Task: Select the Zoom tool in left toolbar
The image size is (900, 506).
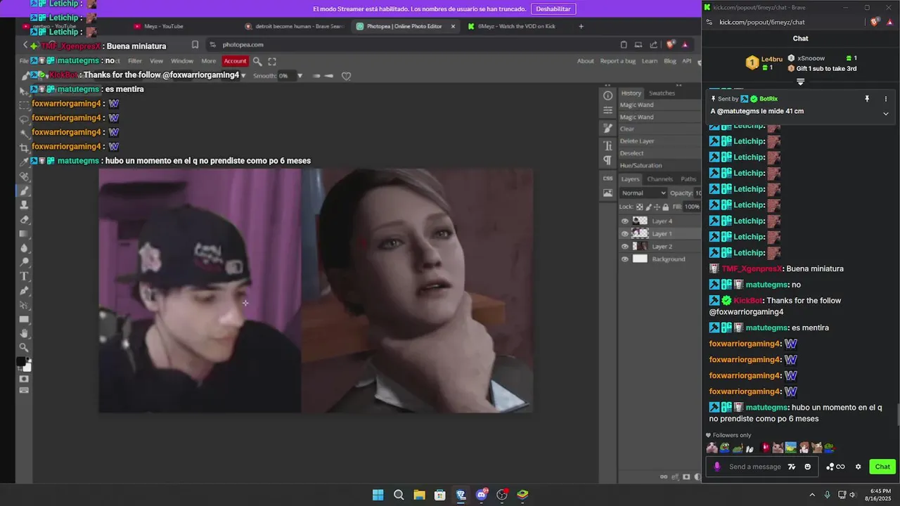Action: point(24,347)
